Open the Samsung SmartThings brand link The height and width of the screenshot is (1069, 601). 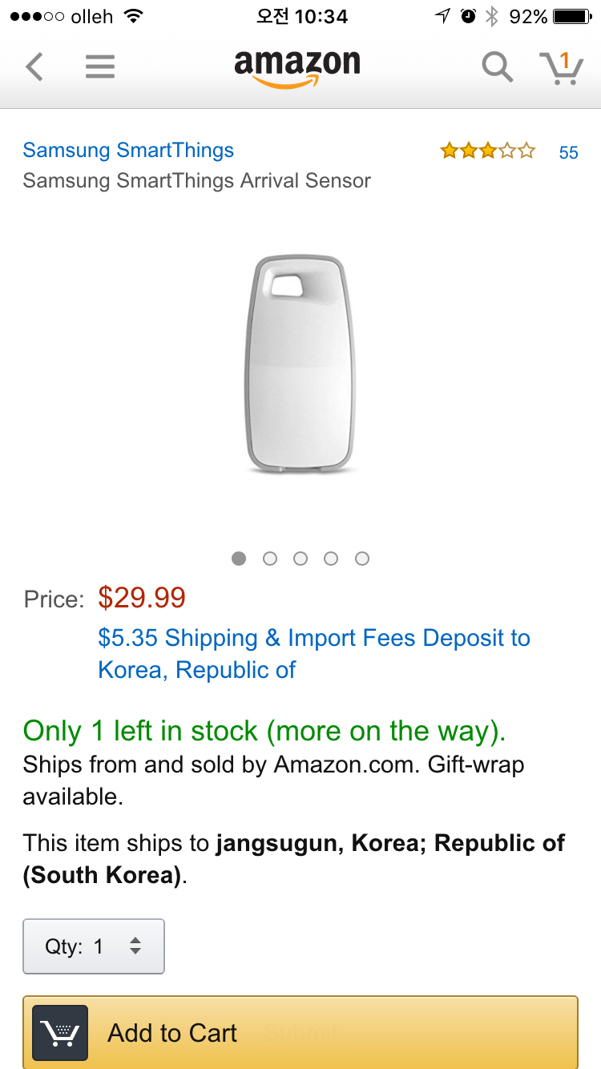(x=128, y=150)
